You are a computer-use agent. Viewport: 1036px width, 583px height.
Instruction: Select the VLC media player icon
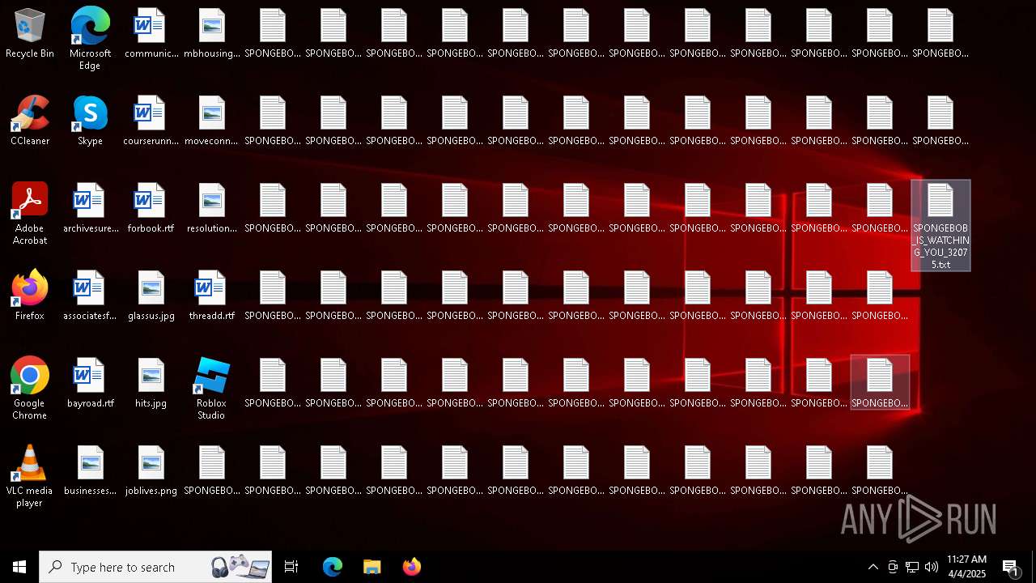[30, 476]
